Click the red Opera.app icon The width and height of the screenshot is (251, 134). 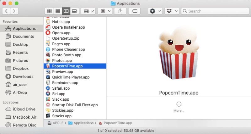48,33
